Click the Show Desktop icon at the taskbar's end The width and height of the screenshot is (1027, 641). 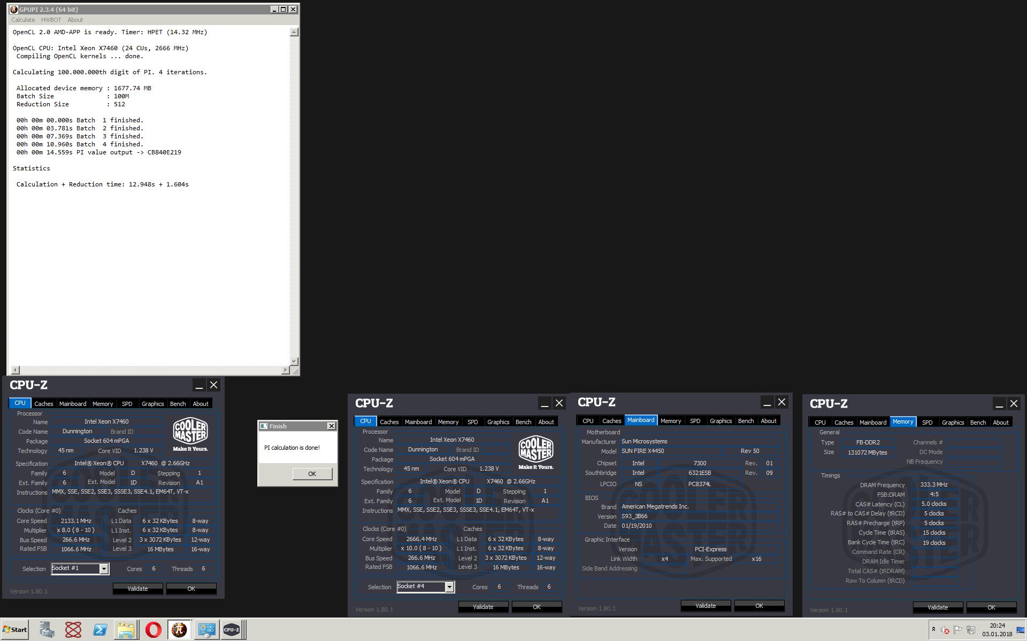click(1021, 630)
